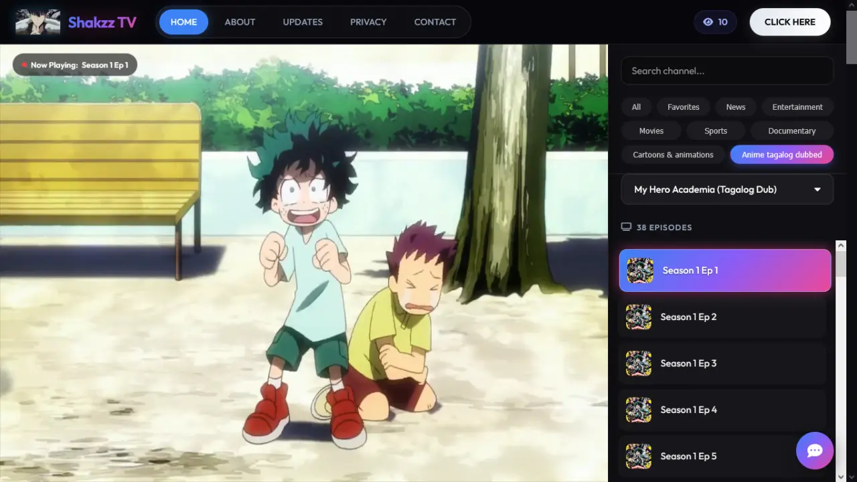Open the ABOUT page
The height and width of the screenshot is (482, 857).
click(x=240, y=22)
